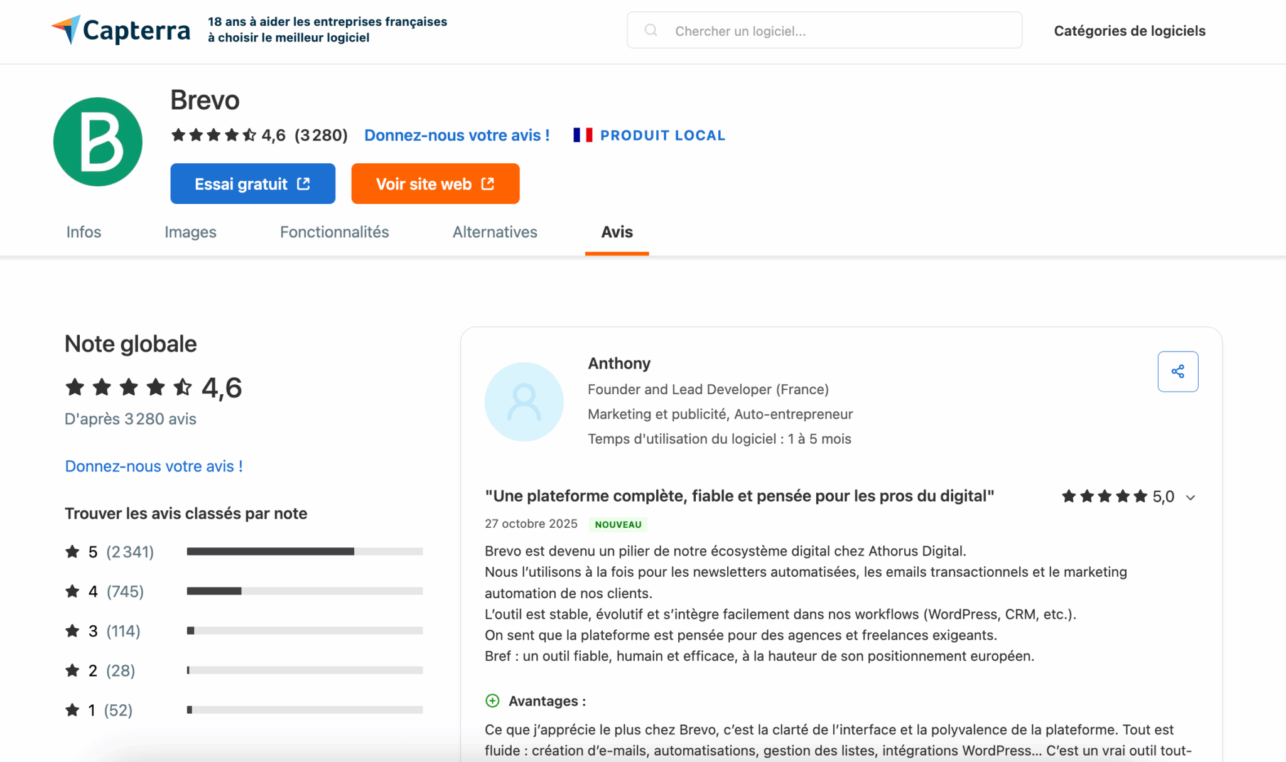Click the review's five-star rating icons
Screen dimensions: 1286x762
1104,496
